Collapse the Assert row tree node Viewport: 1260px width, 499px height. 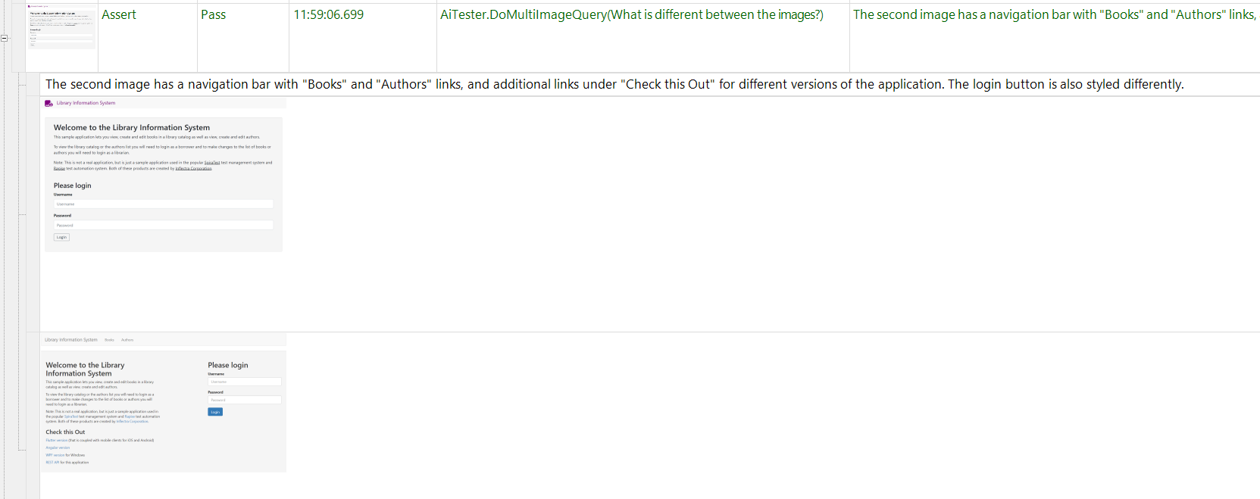(x=4, y=38)
